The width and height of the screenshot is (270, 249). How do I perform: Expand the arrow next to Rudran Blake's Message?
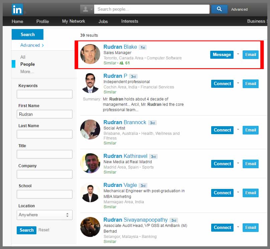coord(238,54)
